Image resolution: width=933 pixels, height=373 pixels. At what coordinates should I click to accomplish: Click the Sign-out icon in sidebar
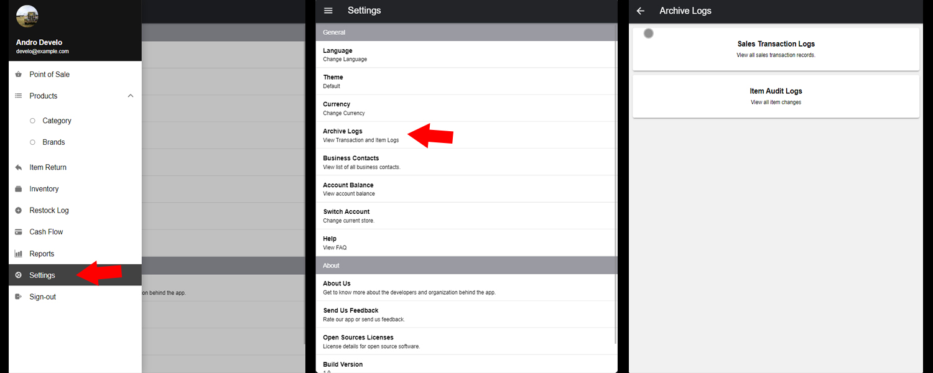[x=19, y=297]
